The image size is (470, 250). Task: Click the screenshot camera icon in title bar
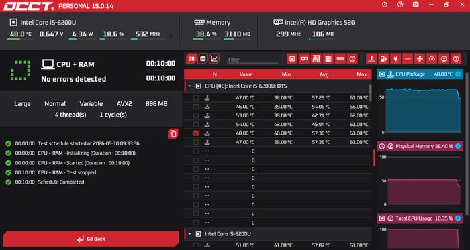(x=416, y=5)
